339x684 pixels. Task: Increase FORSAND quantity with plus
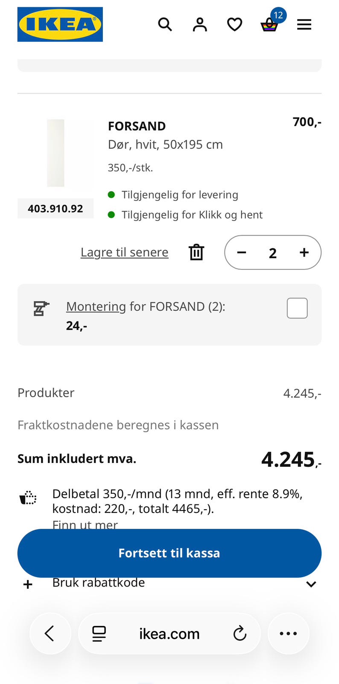click(304, 253)
